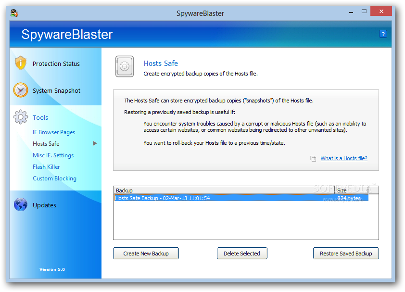This screenshot has height=292, width=405.
Task: Click the '824 bytes' size cell
Action: [349, 198]
